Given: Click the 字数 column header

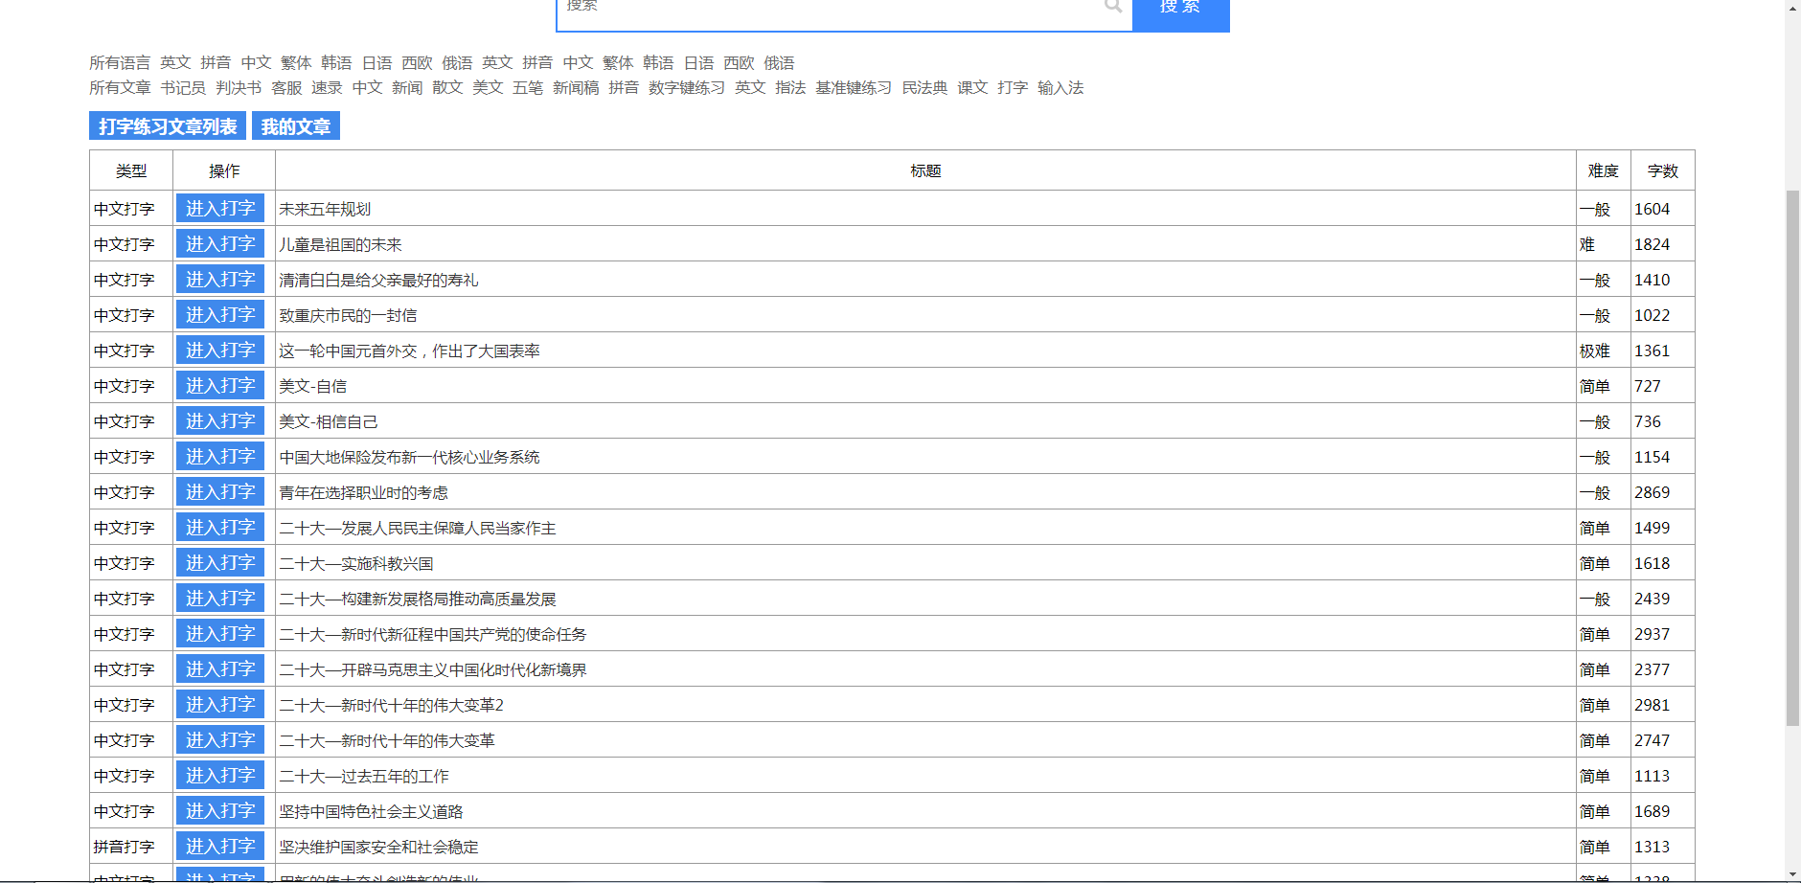Looking at the screenshot, I should pos(1663,170).
